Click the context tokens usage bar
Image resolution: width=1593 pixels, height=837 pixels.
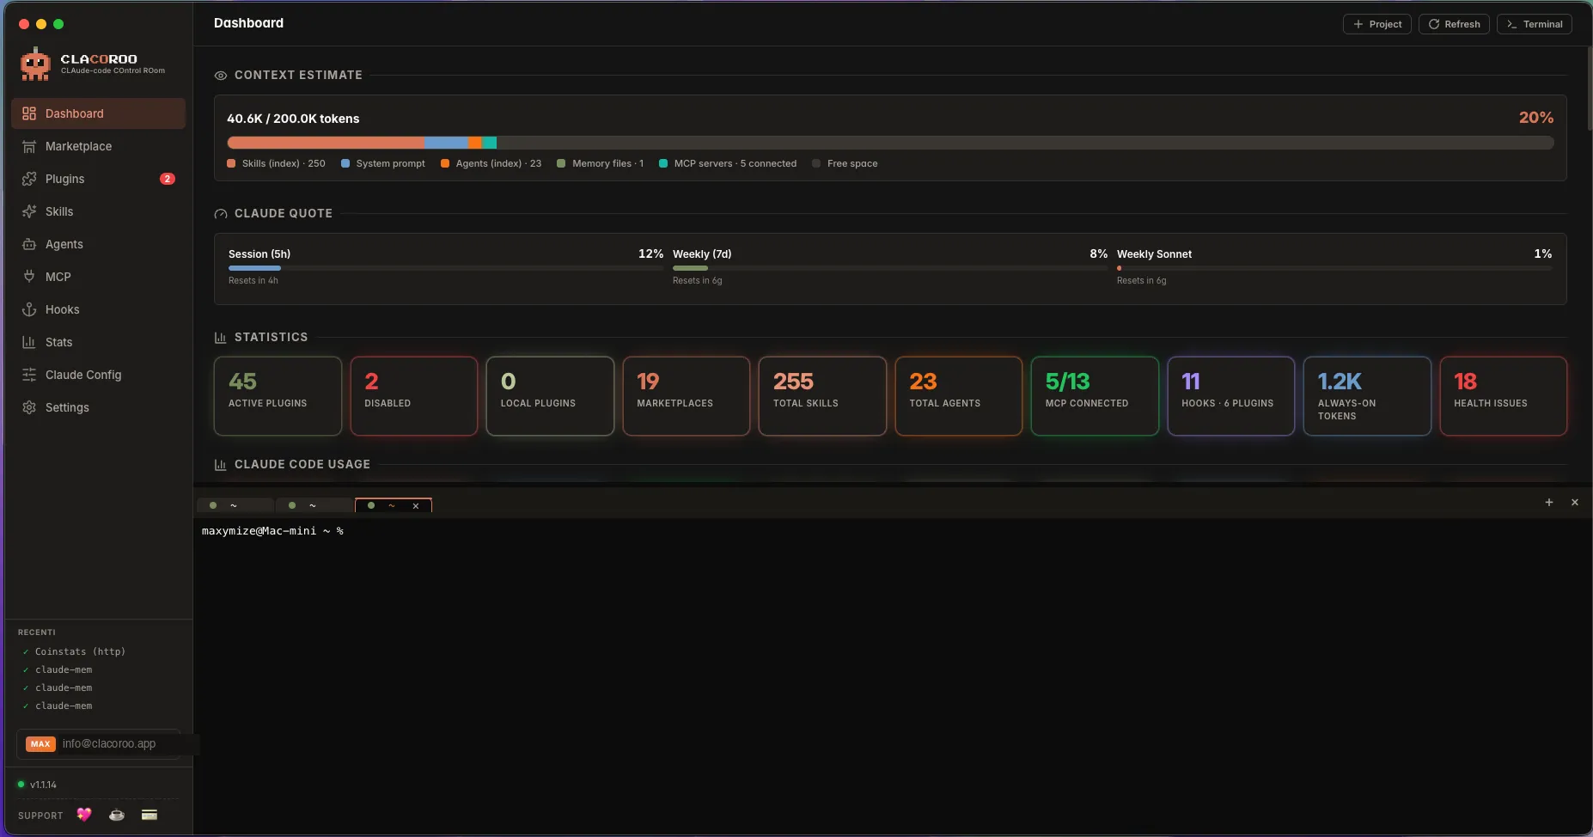pyautogui.click(x=890, y=143)
